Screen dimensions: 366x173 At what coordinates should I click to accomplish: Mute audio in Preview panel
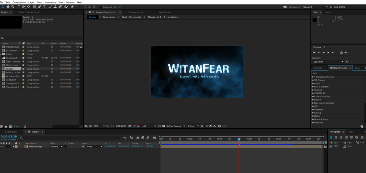(x=346, y=53)
